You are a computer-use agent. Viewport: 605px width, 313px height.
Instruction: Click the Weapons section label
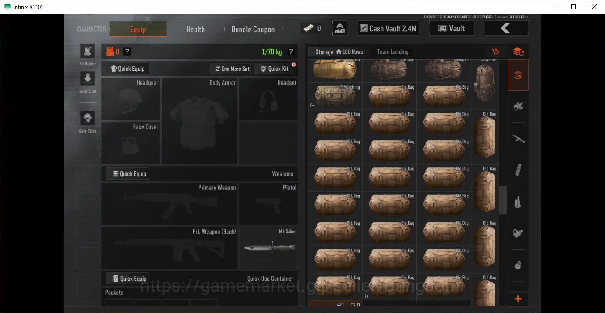283,174
